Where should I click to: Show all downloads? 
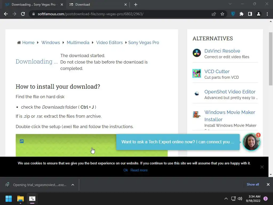pos(253,184)
